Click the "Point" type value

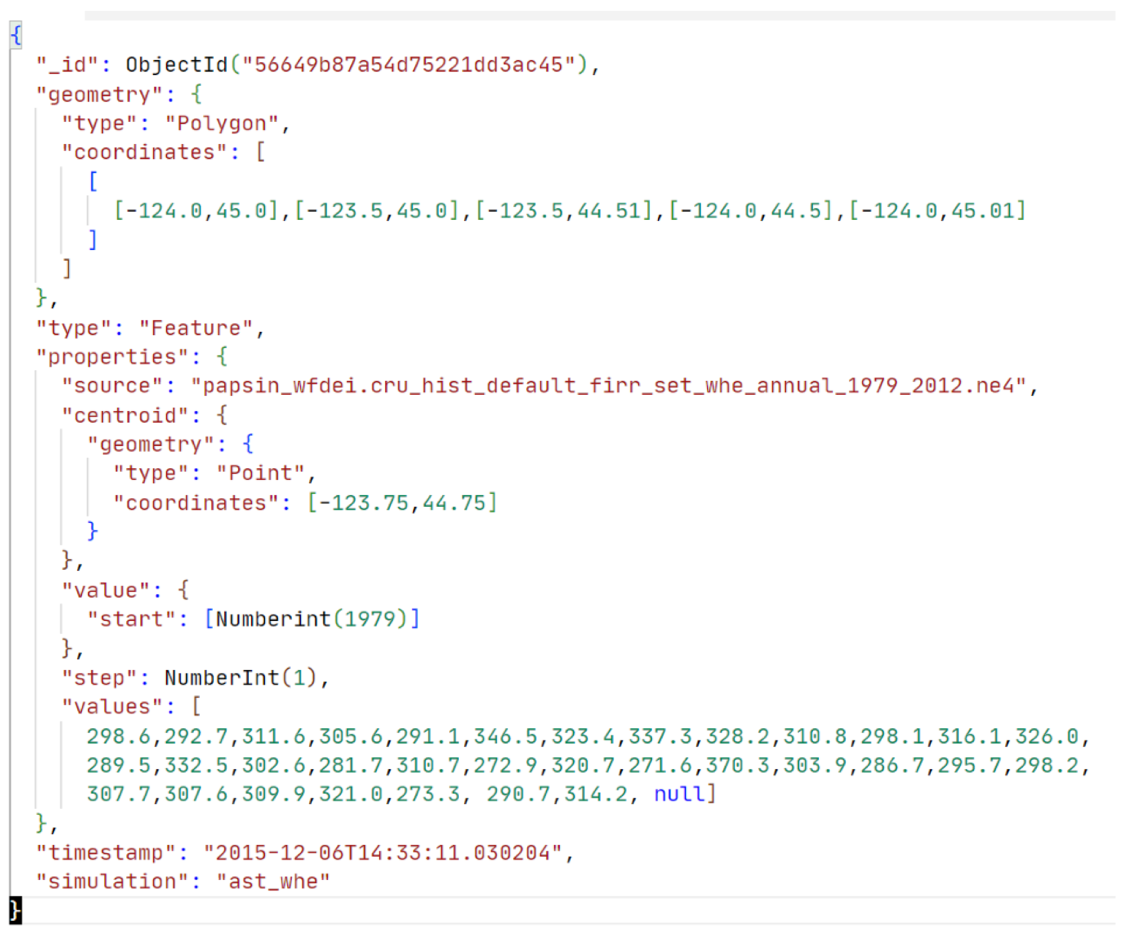pos(260,474)
